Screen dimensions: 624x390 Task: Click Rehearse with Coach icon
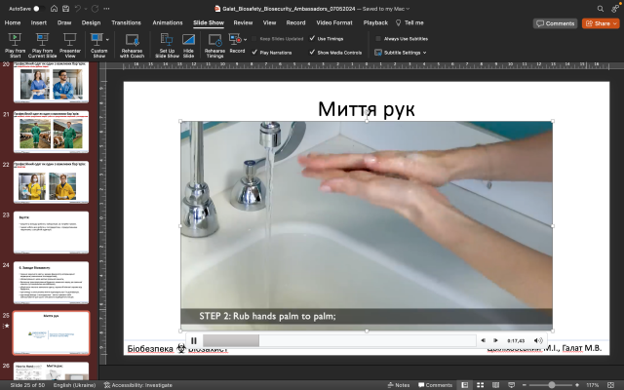pyautogui.click(x=131, y=41)
